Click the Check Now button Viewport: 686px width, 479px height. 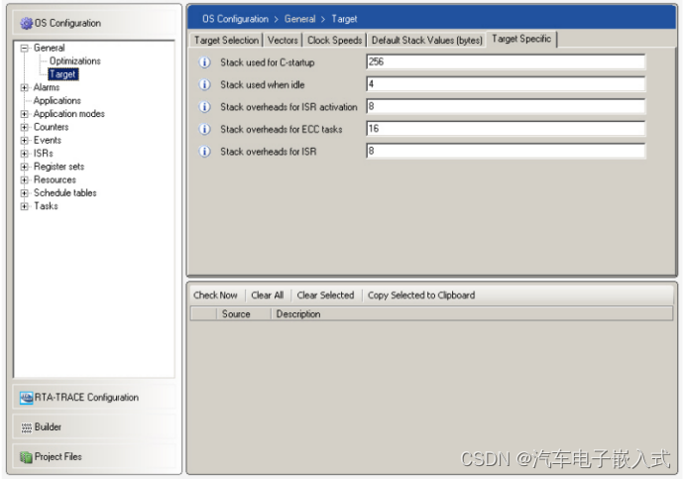215,296
